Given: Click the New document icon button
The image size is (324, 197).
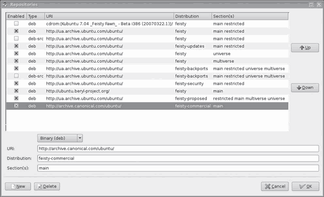Looking at the screenshot, I should 18,186.
